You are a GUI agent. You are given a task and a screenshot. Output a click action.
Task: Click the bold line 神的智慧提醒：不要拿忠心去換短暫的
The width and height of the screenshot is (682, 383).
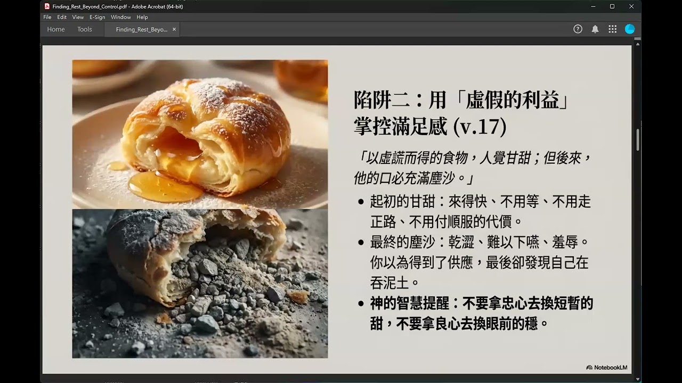tap(482, 304)
